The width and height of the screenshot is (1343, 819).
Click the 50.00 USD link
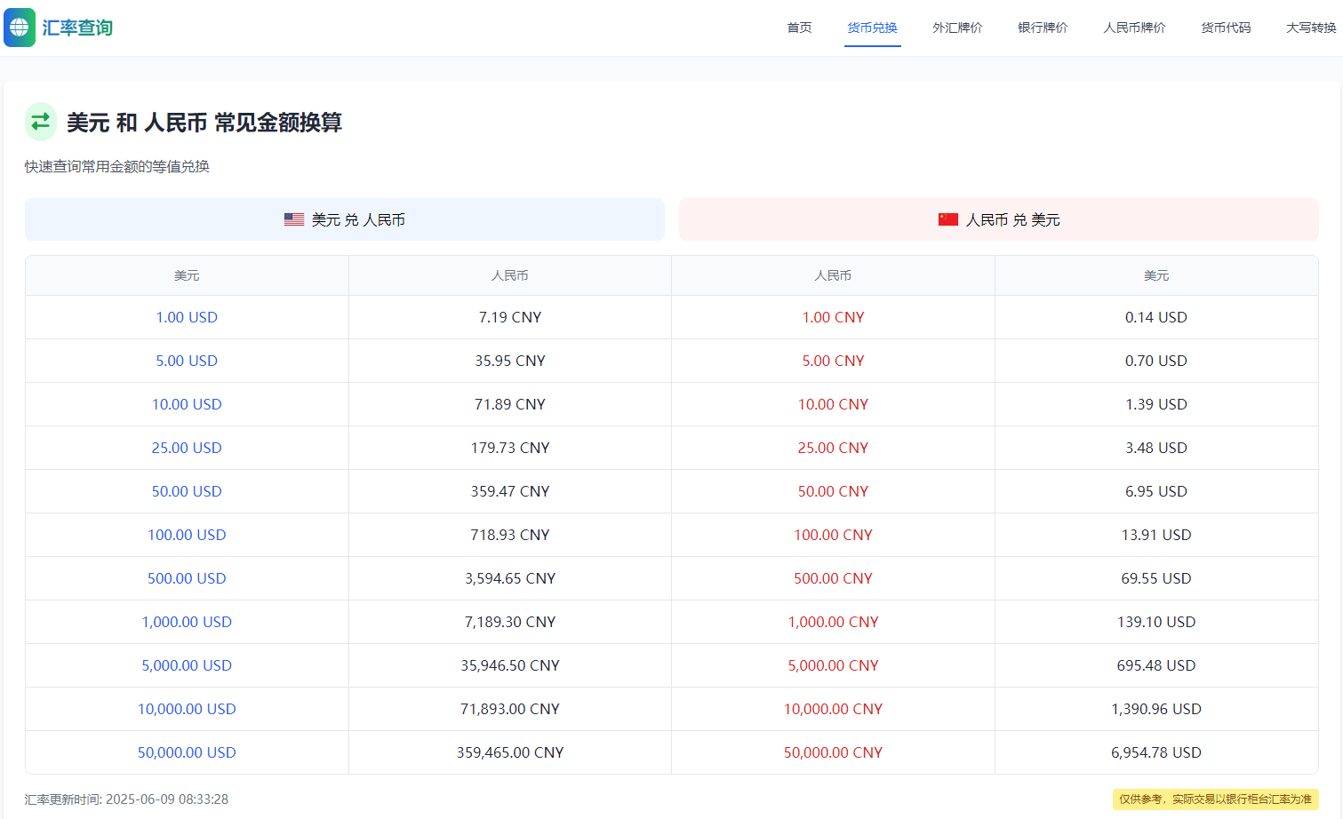(x=187, y=491)
